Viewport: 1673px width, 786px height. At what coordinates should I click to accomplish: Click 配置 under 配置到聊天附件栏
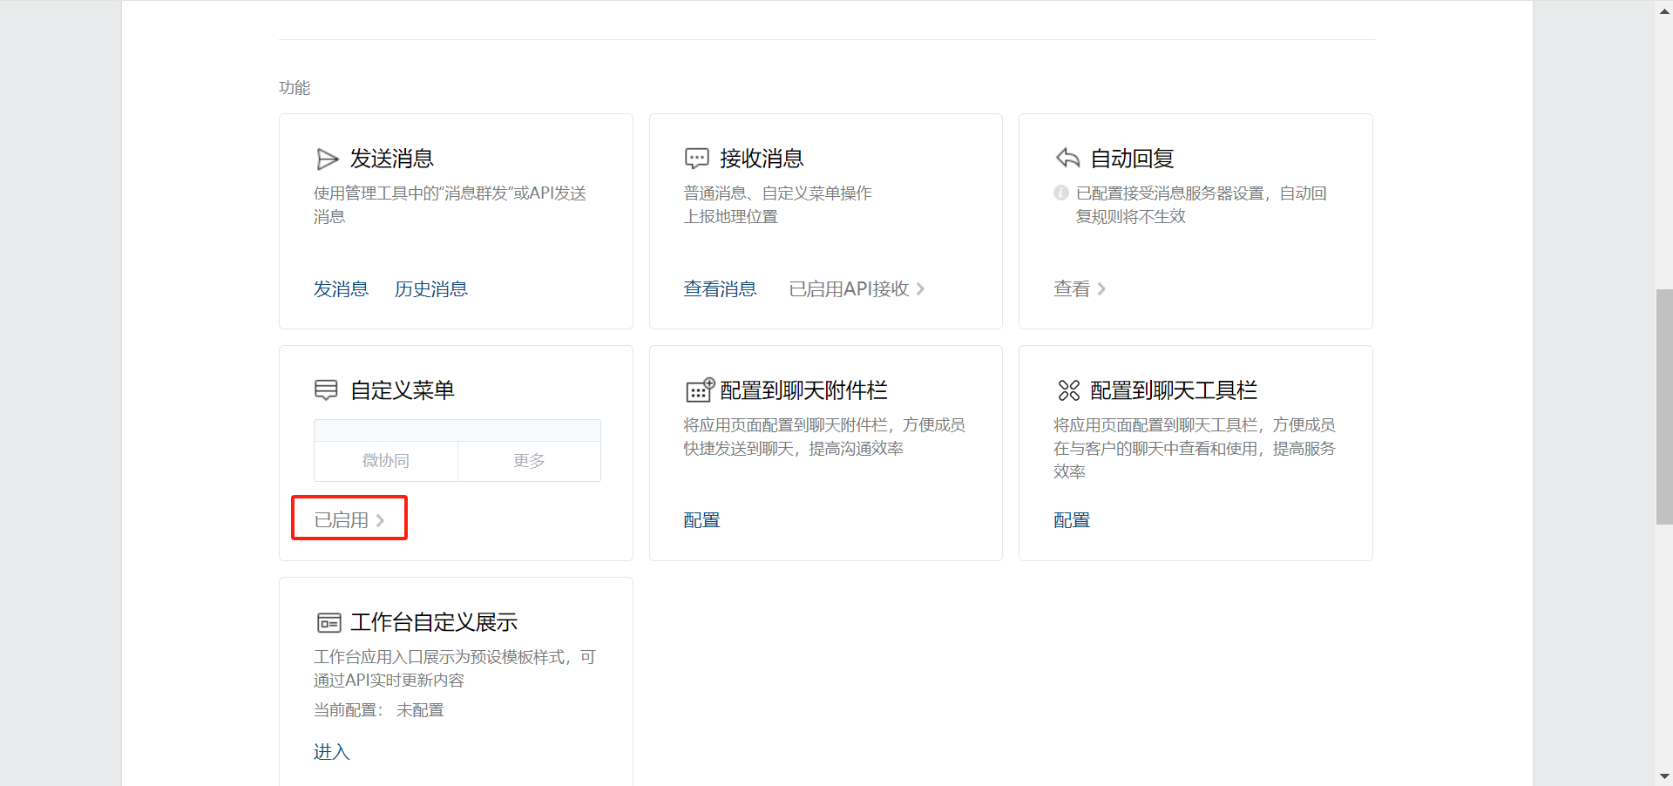pos(701,520)
